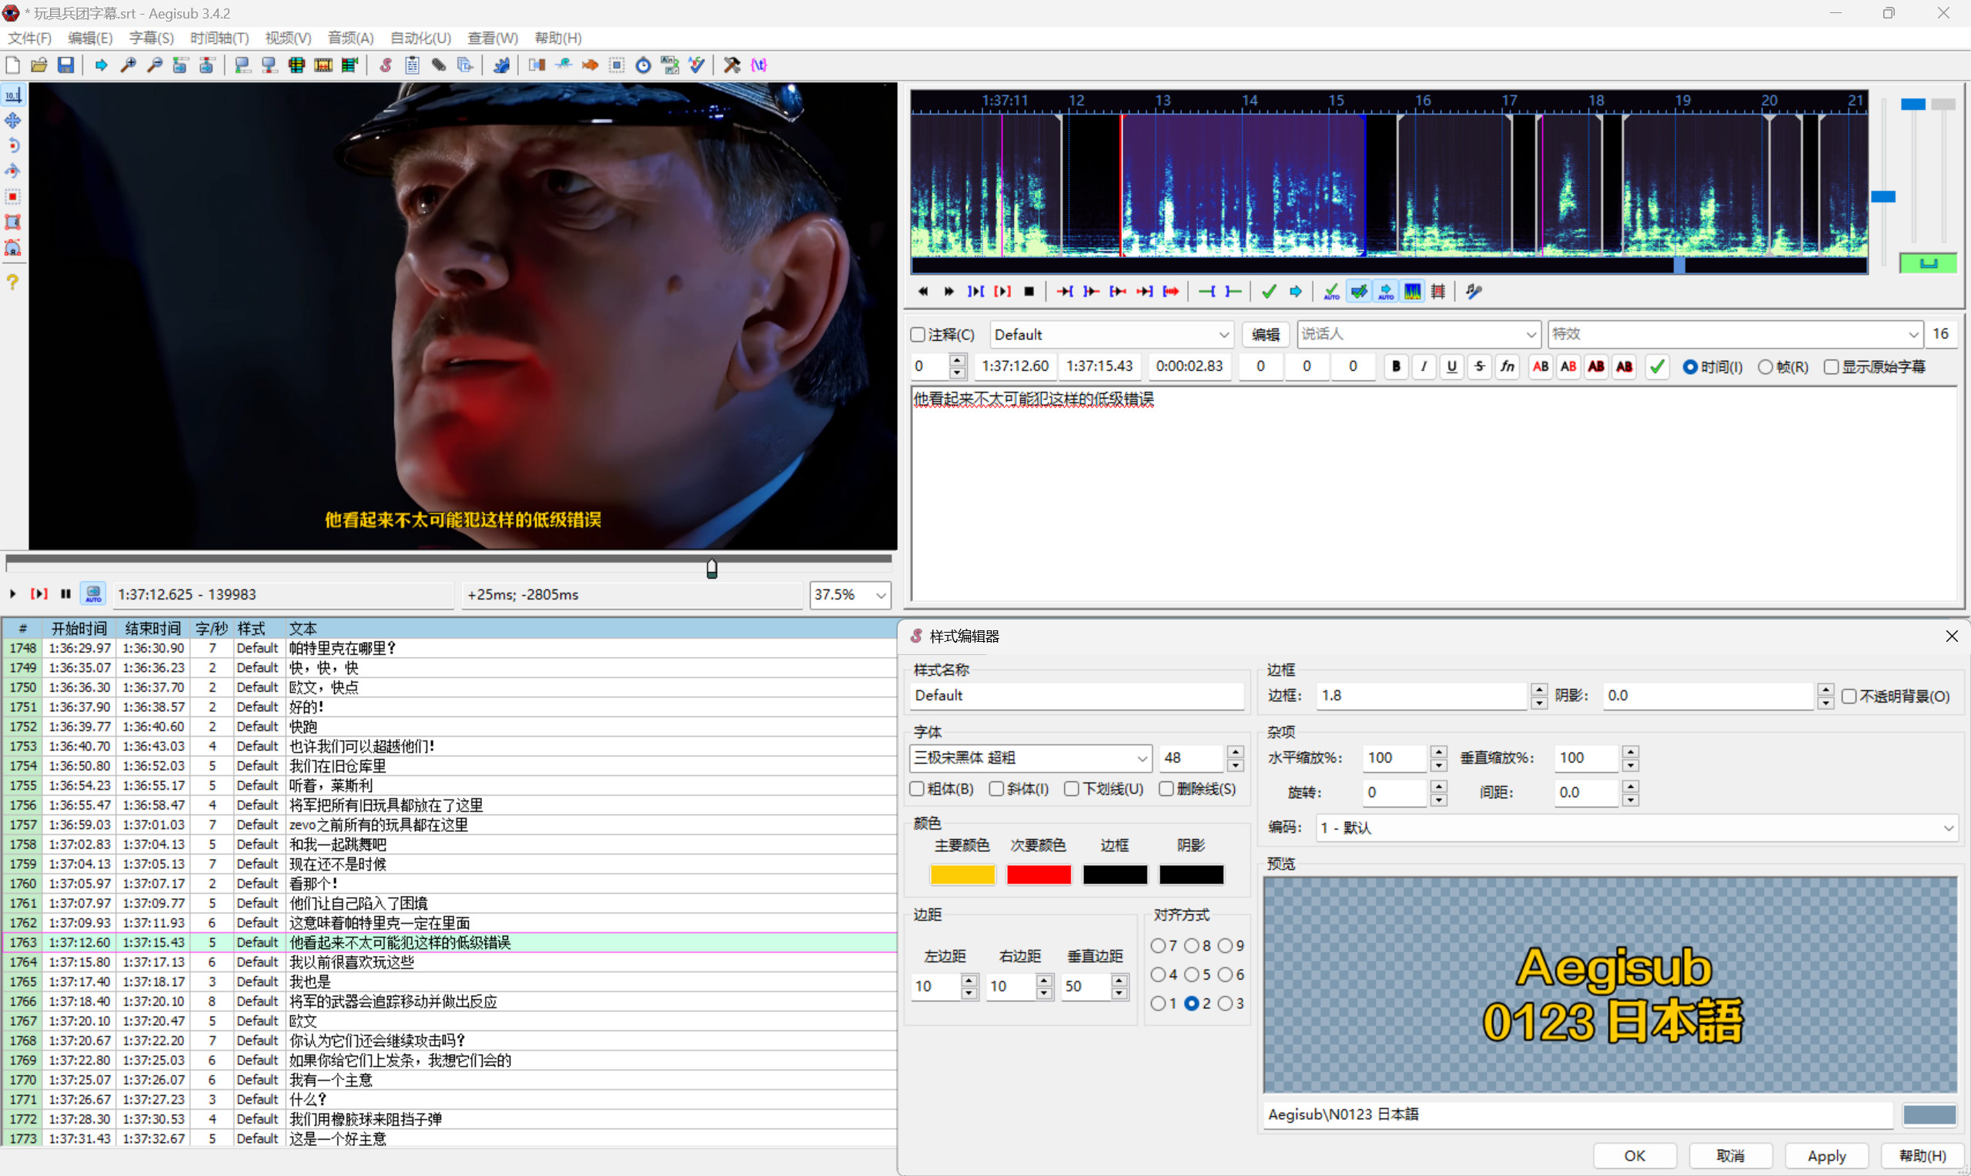This screenshot has height=1176, width=1971.
Task: Click the Save subtitles toolbar icon
Action: (x=65, y=65)
